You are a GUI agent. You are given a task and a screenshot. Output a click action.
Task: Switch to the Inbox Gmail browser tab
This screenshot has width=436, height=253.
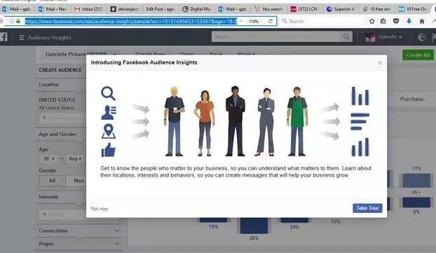89,9
